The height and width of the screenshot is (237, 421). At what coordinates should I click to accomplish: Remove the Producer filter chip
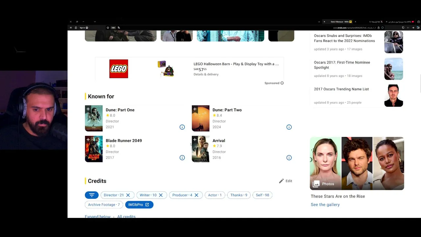(196, 195)
